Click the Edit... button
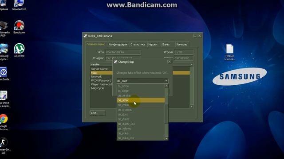This screenshot has height=159, width=284. 98,113
